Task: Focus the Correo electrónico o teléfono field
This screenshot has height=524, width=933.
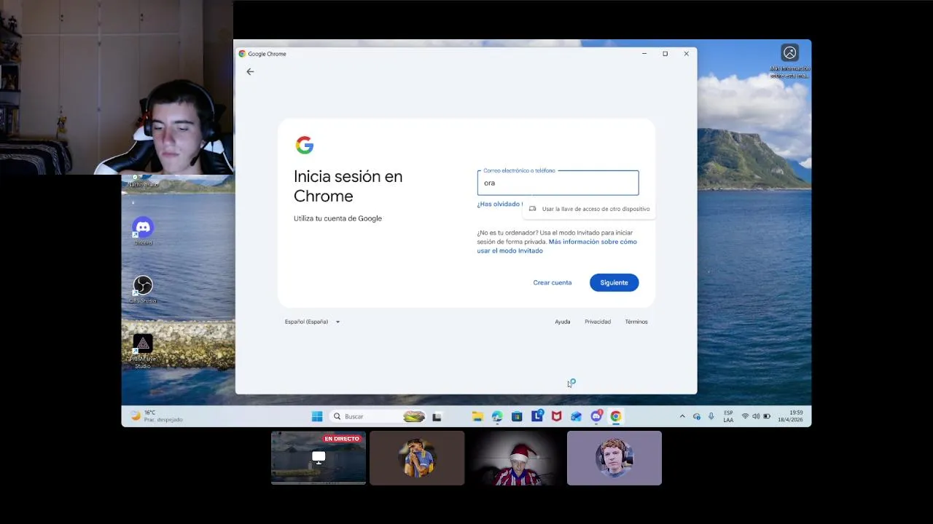Action: coord(558,183)
